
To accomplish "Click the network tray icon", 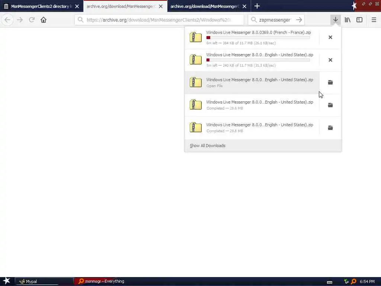I will (346, 282).
